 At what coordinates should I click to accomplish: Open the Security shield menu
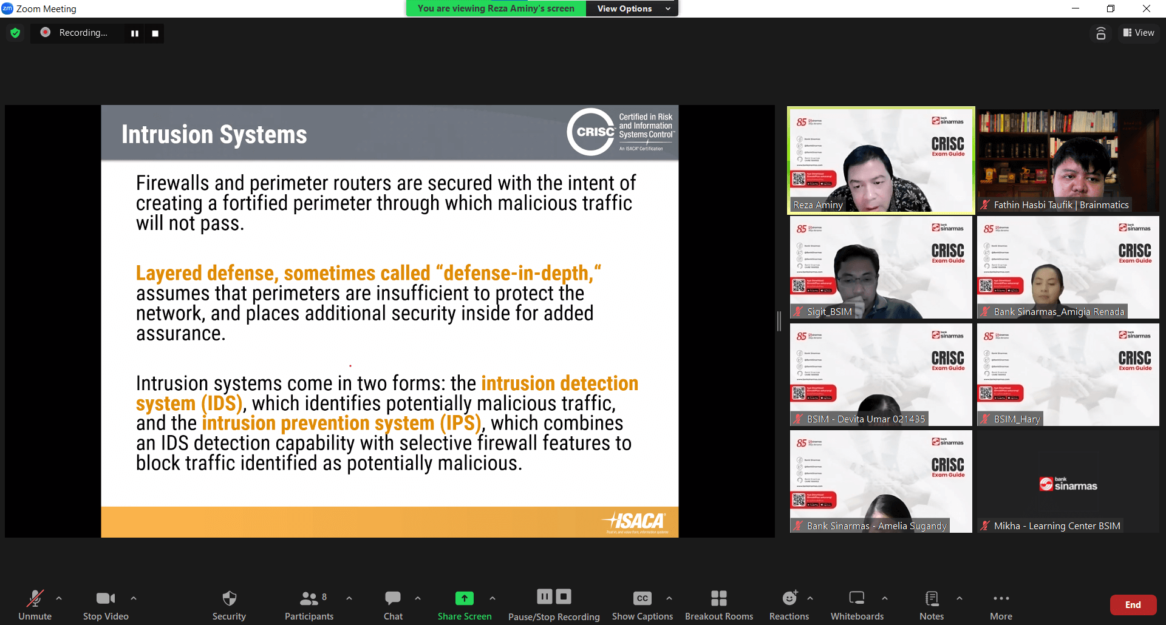229,604
